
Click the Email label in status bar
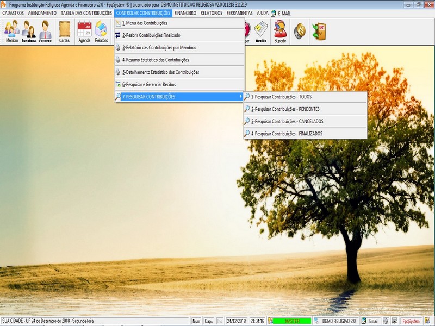(x=373, y=321)
